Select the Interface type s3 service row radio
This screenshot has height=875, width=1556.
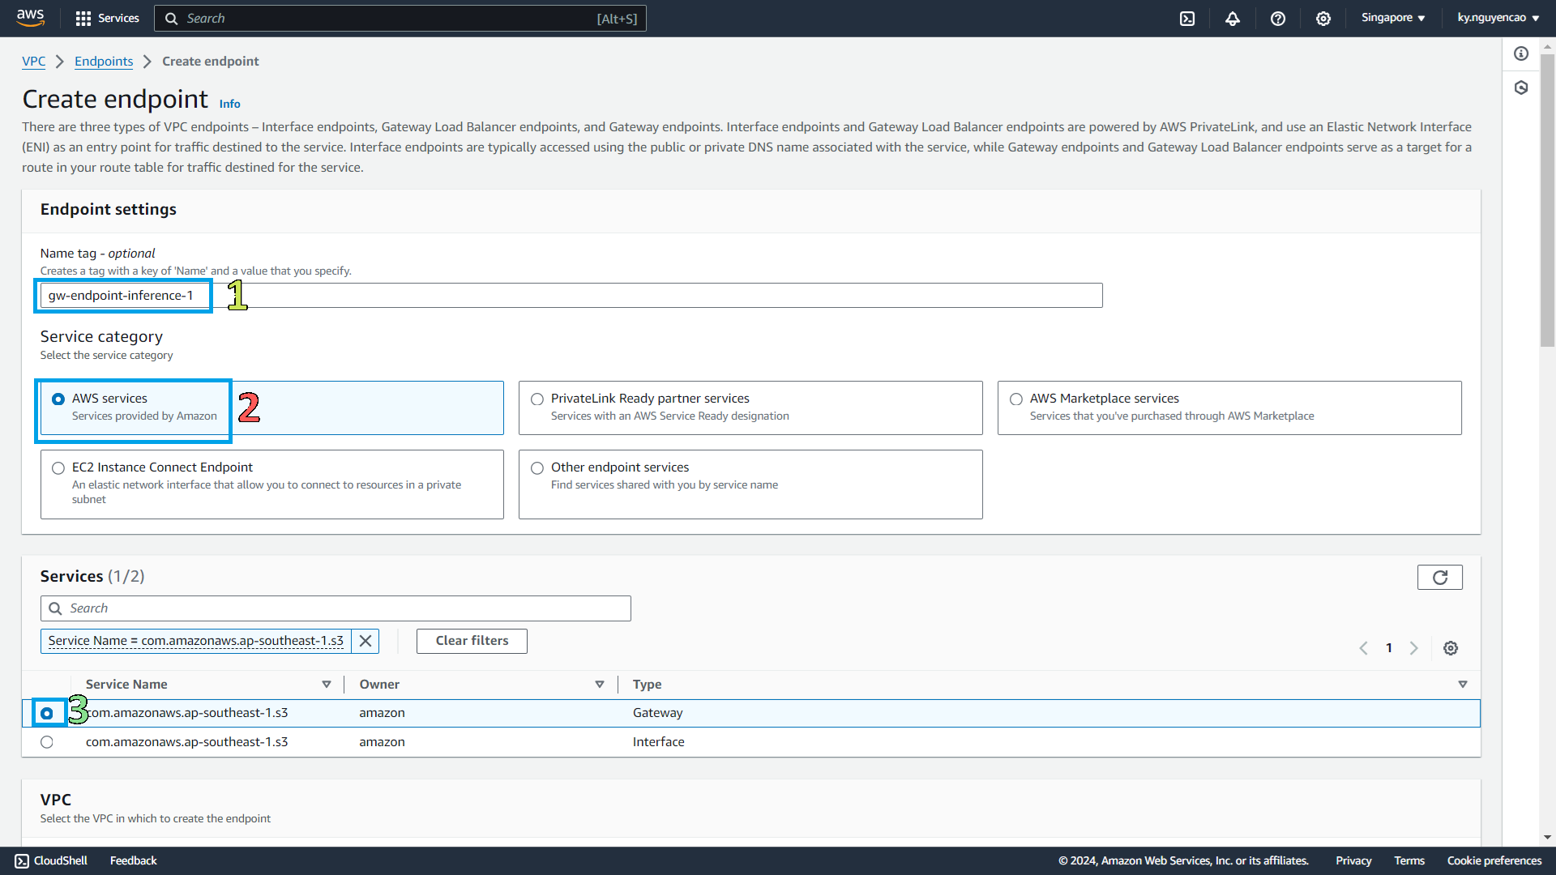point(47,742)
